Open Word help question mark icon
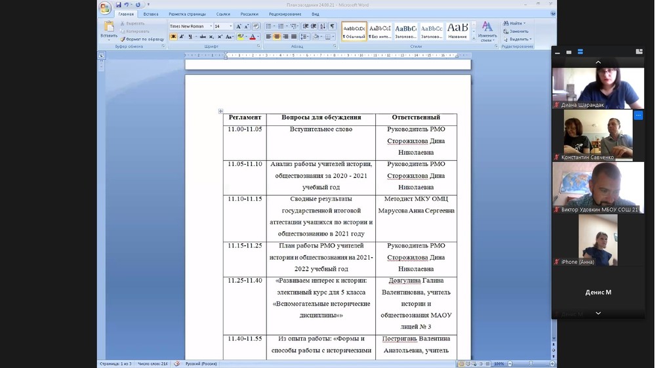This screenshot has width=656, height=368. click(x=551, y=14)
